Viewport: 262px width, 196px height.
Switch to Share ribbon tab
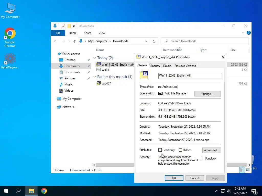pyautogui.click(x=88, y=33)
